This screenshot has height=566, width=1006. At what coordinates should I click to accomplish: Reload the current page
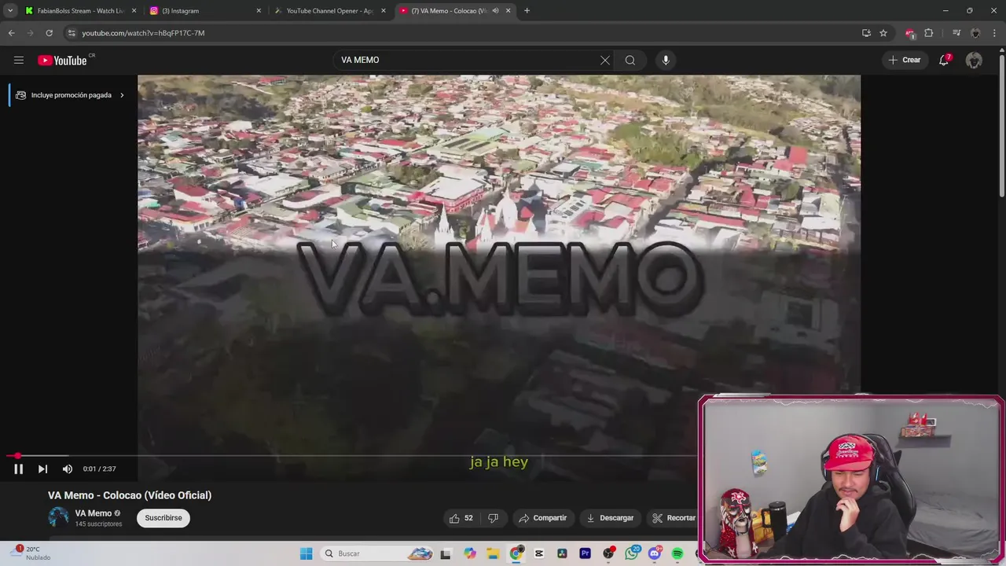click(x=49, y=33)
